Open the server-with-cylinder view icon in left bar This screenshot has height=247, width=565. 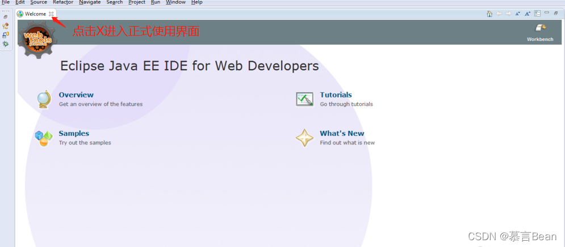pos(6,35)
